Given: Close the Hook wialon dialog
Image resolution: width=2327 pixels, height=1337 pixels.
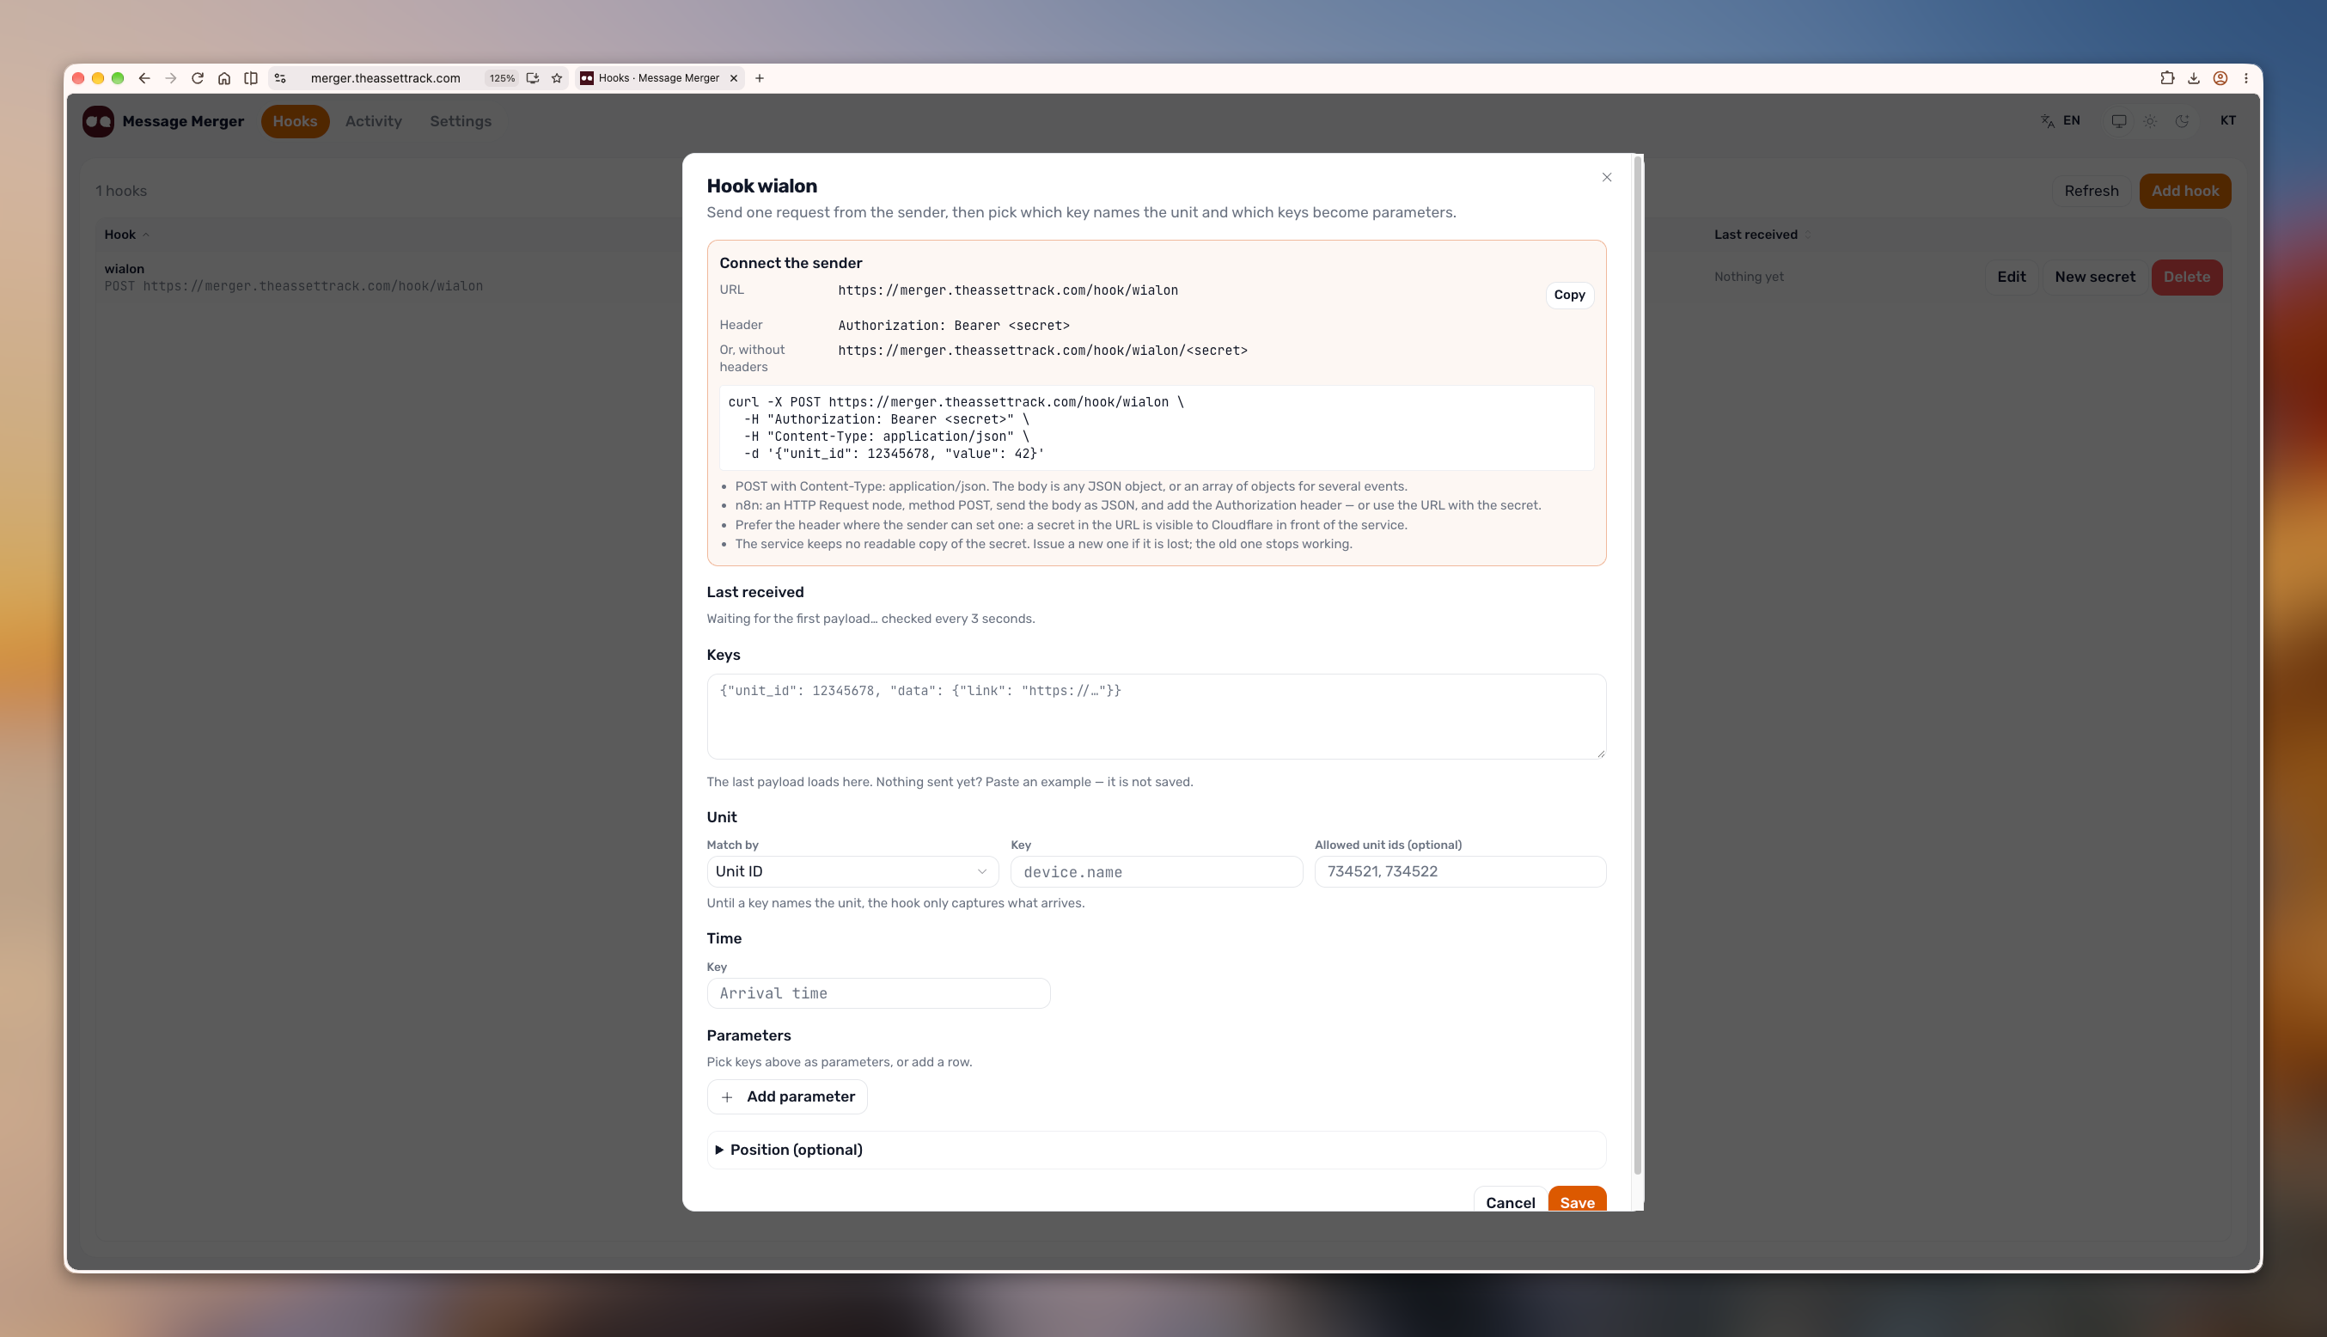Looking at the screenshot, I should point(1606,177).
